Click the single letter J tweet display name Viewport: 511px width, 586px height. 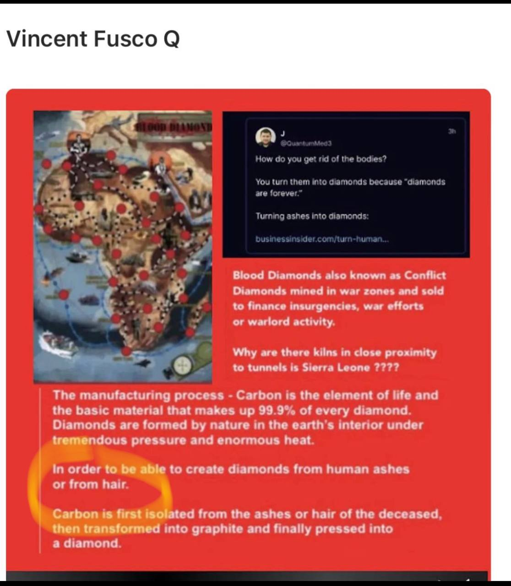pyautogui.click(x=283, y=133)
